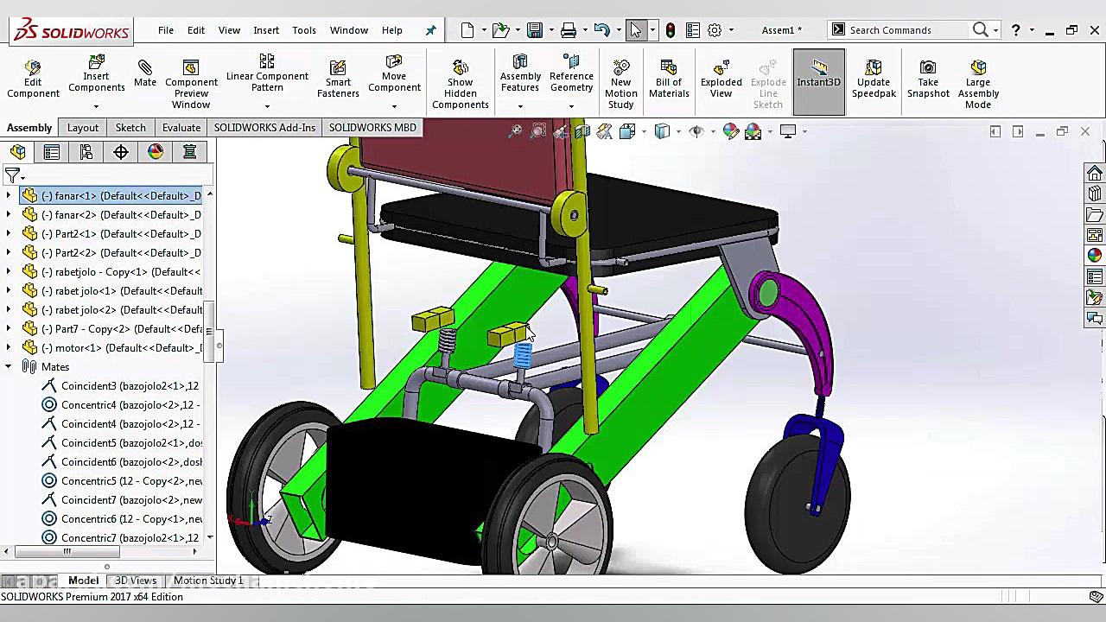
Task: Click Linear Component Pattern
Action: click(267, 73)
